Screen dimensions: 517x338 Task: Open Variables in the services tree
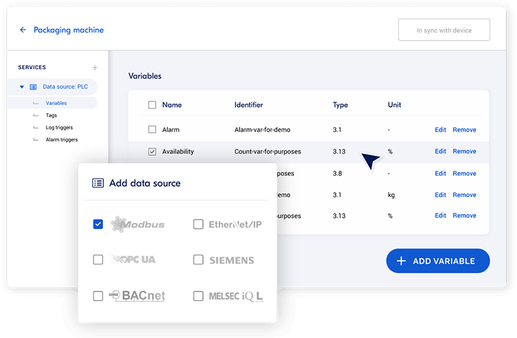tap(56, 103)
